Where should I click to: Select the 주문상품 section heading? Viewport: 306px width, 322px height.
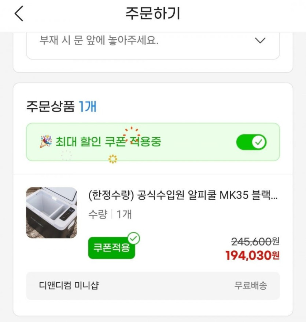[50, 107]
